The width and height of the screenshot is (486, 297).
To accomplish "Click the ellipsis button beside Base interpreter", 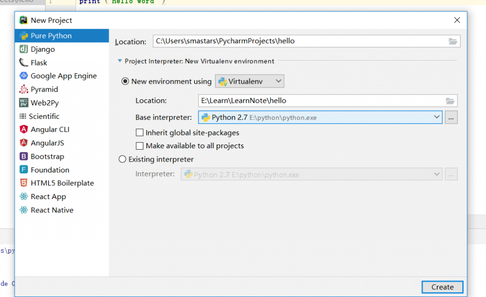I will pos(451,118).
